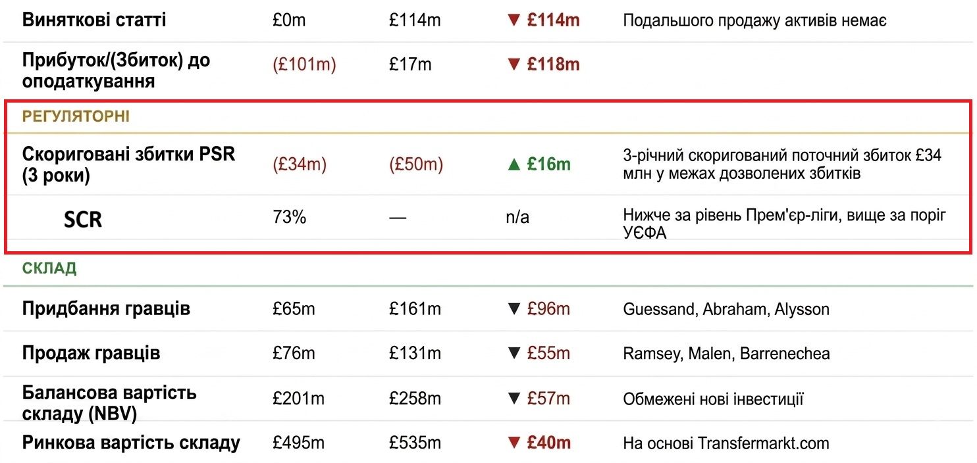977x463 pixels.
Task: Open the Transfermarkt.com source note
Action: 726,443
